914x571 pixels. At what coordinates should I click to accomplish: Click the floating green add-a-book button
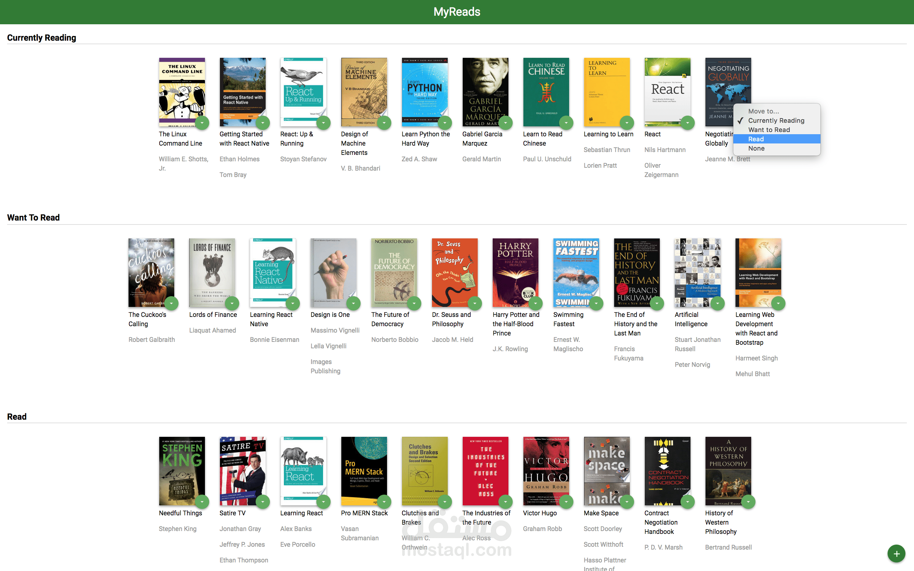(x=896, y=553)
